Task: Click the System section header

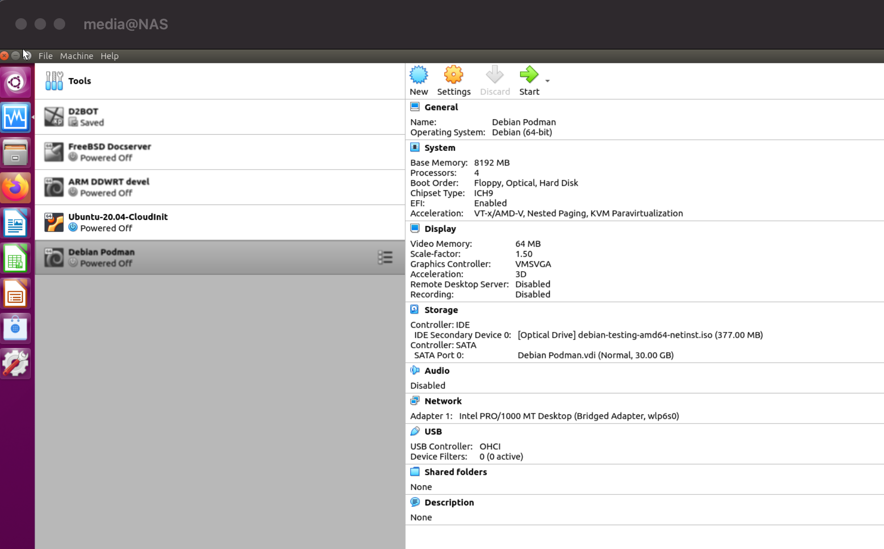Action: pos(440,148)
